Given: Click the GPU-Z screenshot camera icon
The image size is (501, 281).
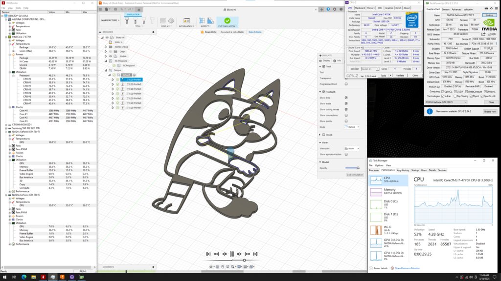Looking at the screenshot, I should click(486, 9).
